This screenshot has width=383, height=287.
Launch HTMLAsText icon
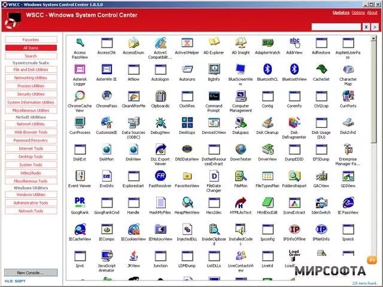(x=241, y=203)
